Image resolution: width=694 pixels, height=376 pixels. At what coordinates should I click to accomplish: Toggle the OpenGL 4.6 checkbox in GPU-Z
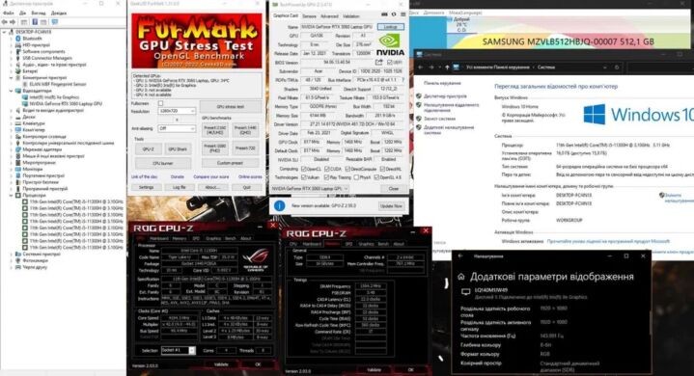376,177
